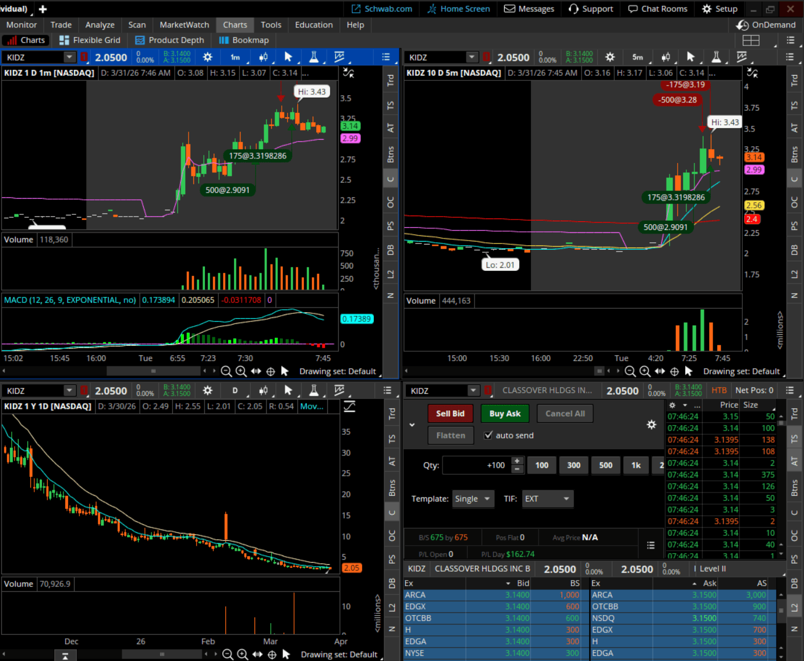The width and height of the screenshot is (804, 661).
Task: Zoom in on the 5m chart
Action: pos(645,372)
